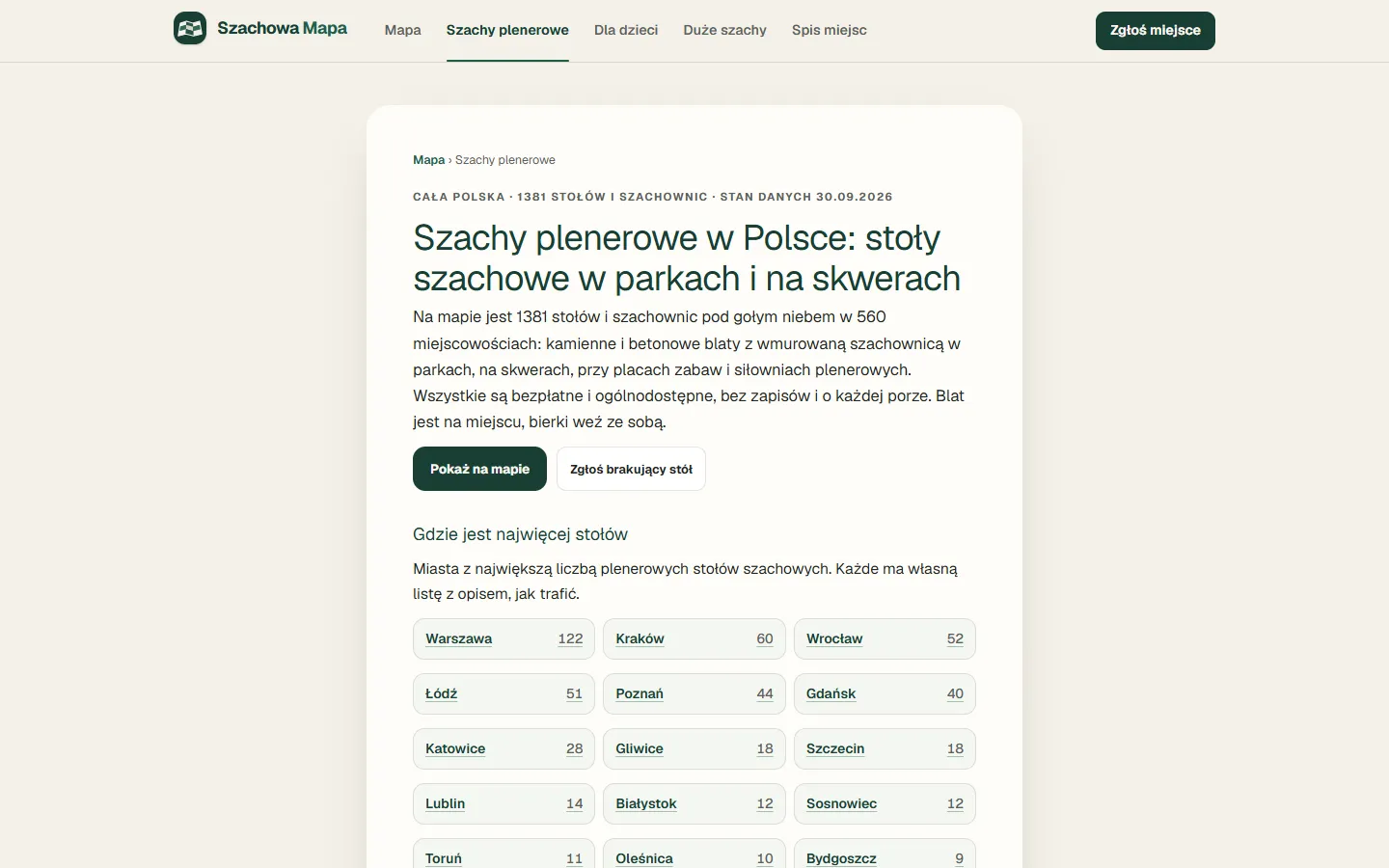Image resolution: width=1389 pixels, height=868 pixels.
Task: Open the Dla dzieci section
Action: click(626, 30)
